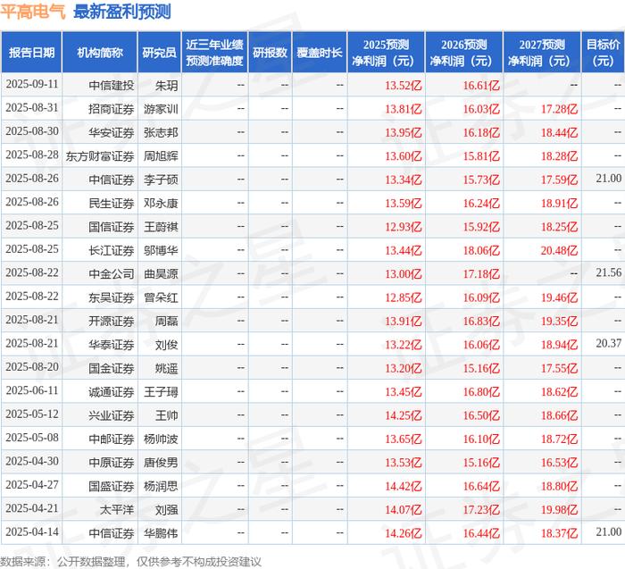This screenshot has height=569, width=625.
Task: Click institution 民生证券
Action: (x=112, y=203)
